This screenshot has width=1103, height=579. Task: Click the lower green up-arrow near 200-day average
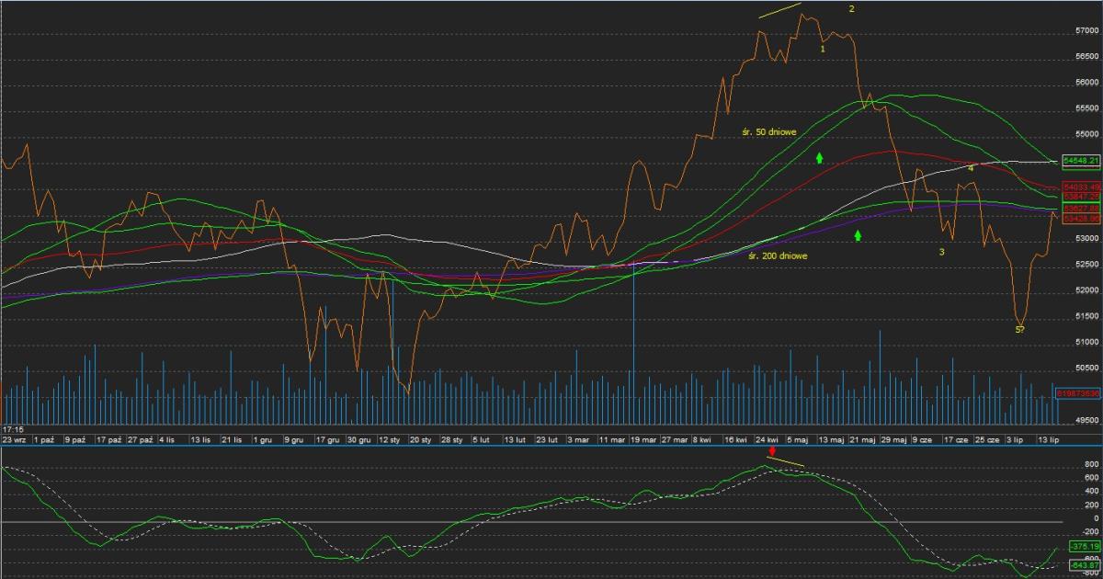pyautogui.click(x=858, y=236)
